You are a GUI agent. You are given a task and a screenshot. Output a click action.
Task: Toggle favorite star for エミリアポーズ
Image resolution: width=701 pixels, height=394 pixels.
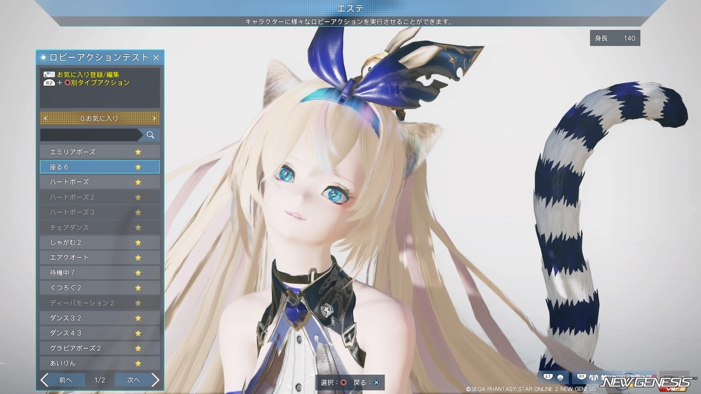138,152
